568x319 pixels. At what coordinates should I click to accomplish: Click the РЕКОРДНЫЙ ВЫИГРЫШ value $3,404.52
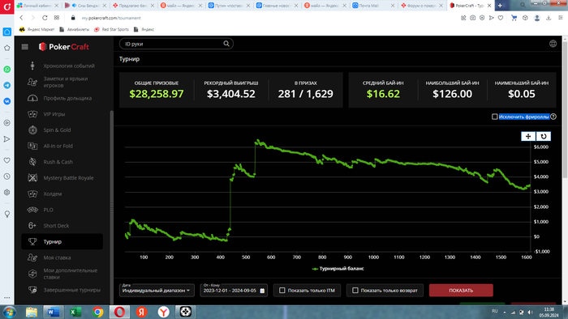pos(231,94)
